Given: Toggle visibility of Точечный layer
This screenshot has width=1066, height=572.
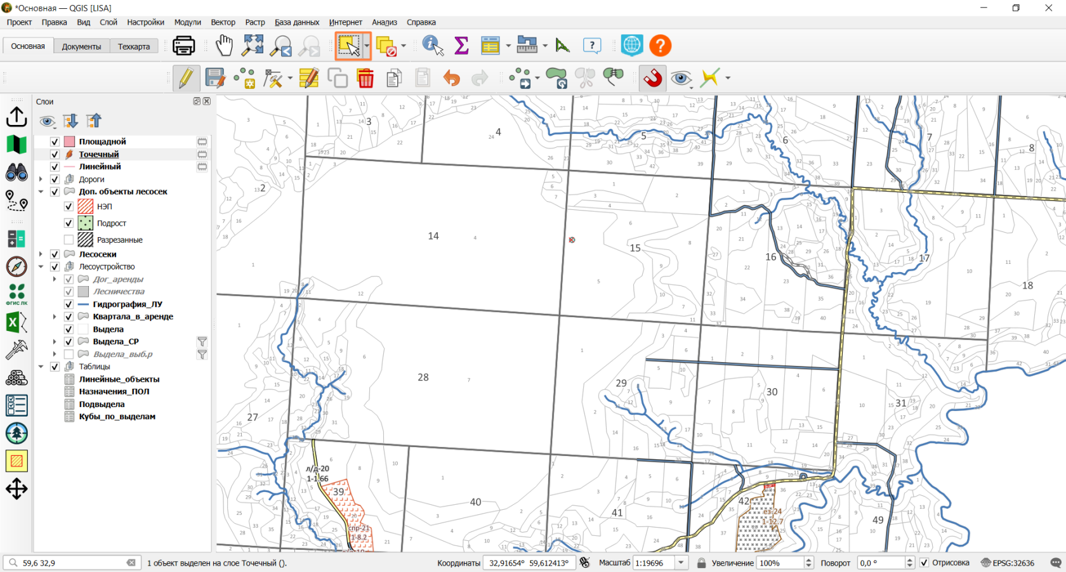Looking at the screenshot, I should pyautogui.click(x=55, y=154).
